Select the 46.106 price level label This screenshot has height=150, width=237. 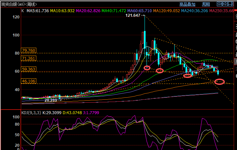tap(29, 81)
